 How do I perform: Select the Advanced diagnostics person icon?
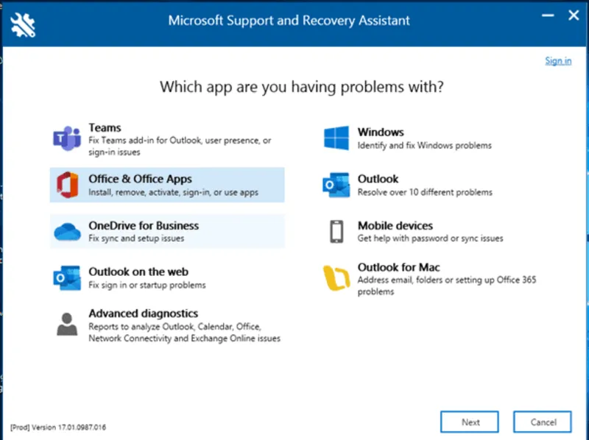67,324
